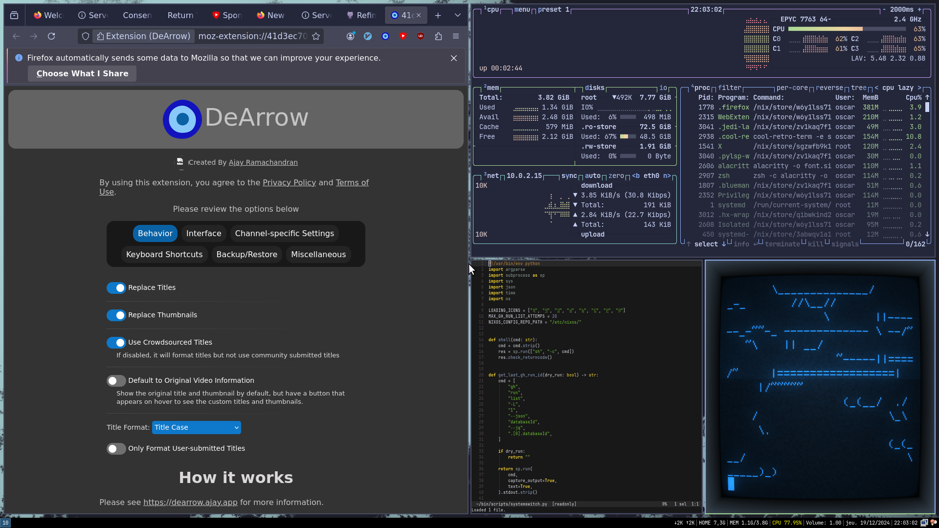The image size is (939, 528).
Task: Click the uBlock Origin toolbar icon
Action: 421,36
